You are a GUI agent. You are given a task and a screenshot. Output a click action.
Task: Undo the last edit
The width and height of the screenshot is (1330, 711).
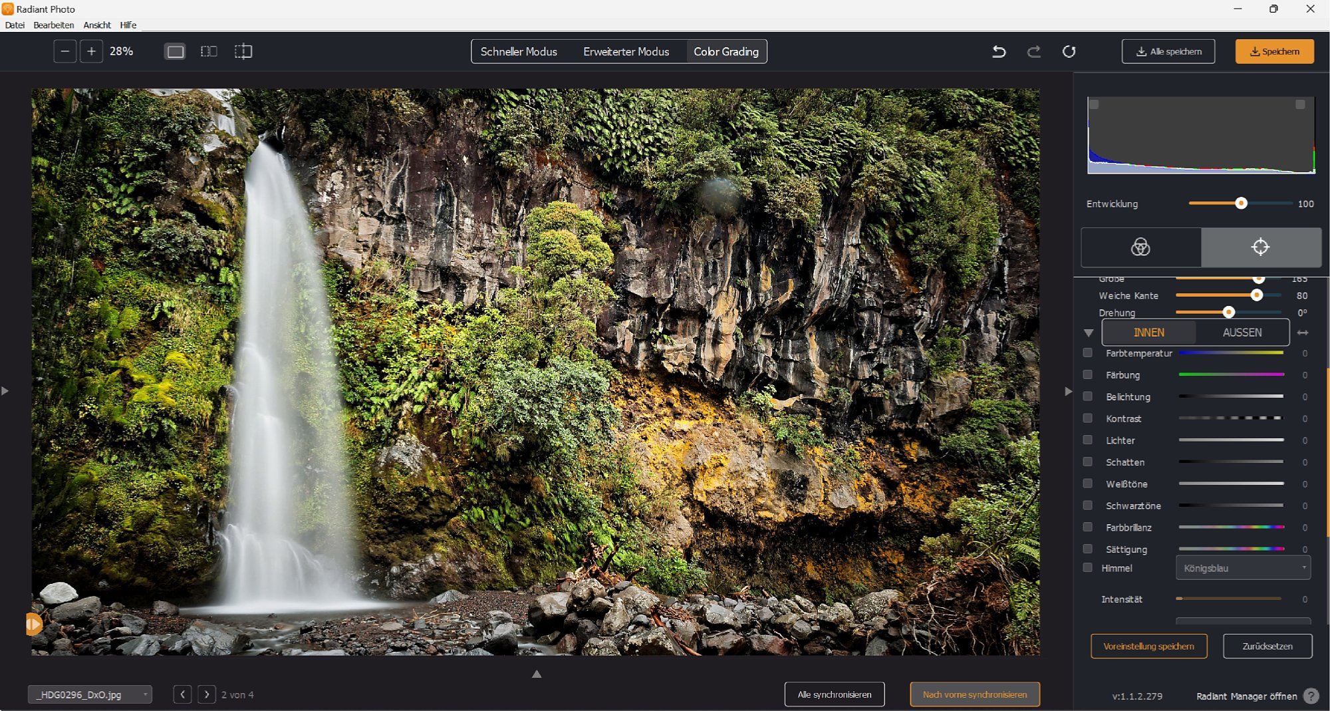point(999,51)
